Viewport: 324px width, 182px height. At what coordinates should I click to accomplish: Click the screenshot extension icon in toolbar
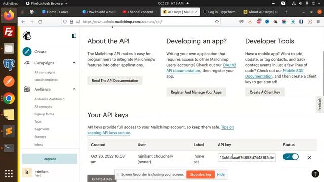(310, 22)
